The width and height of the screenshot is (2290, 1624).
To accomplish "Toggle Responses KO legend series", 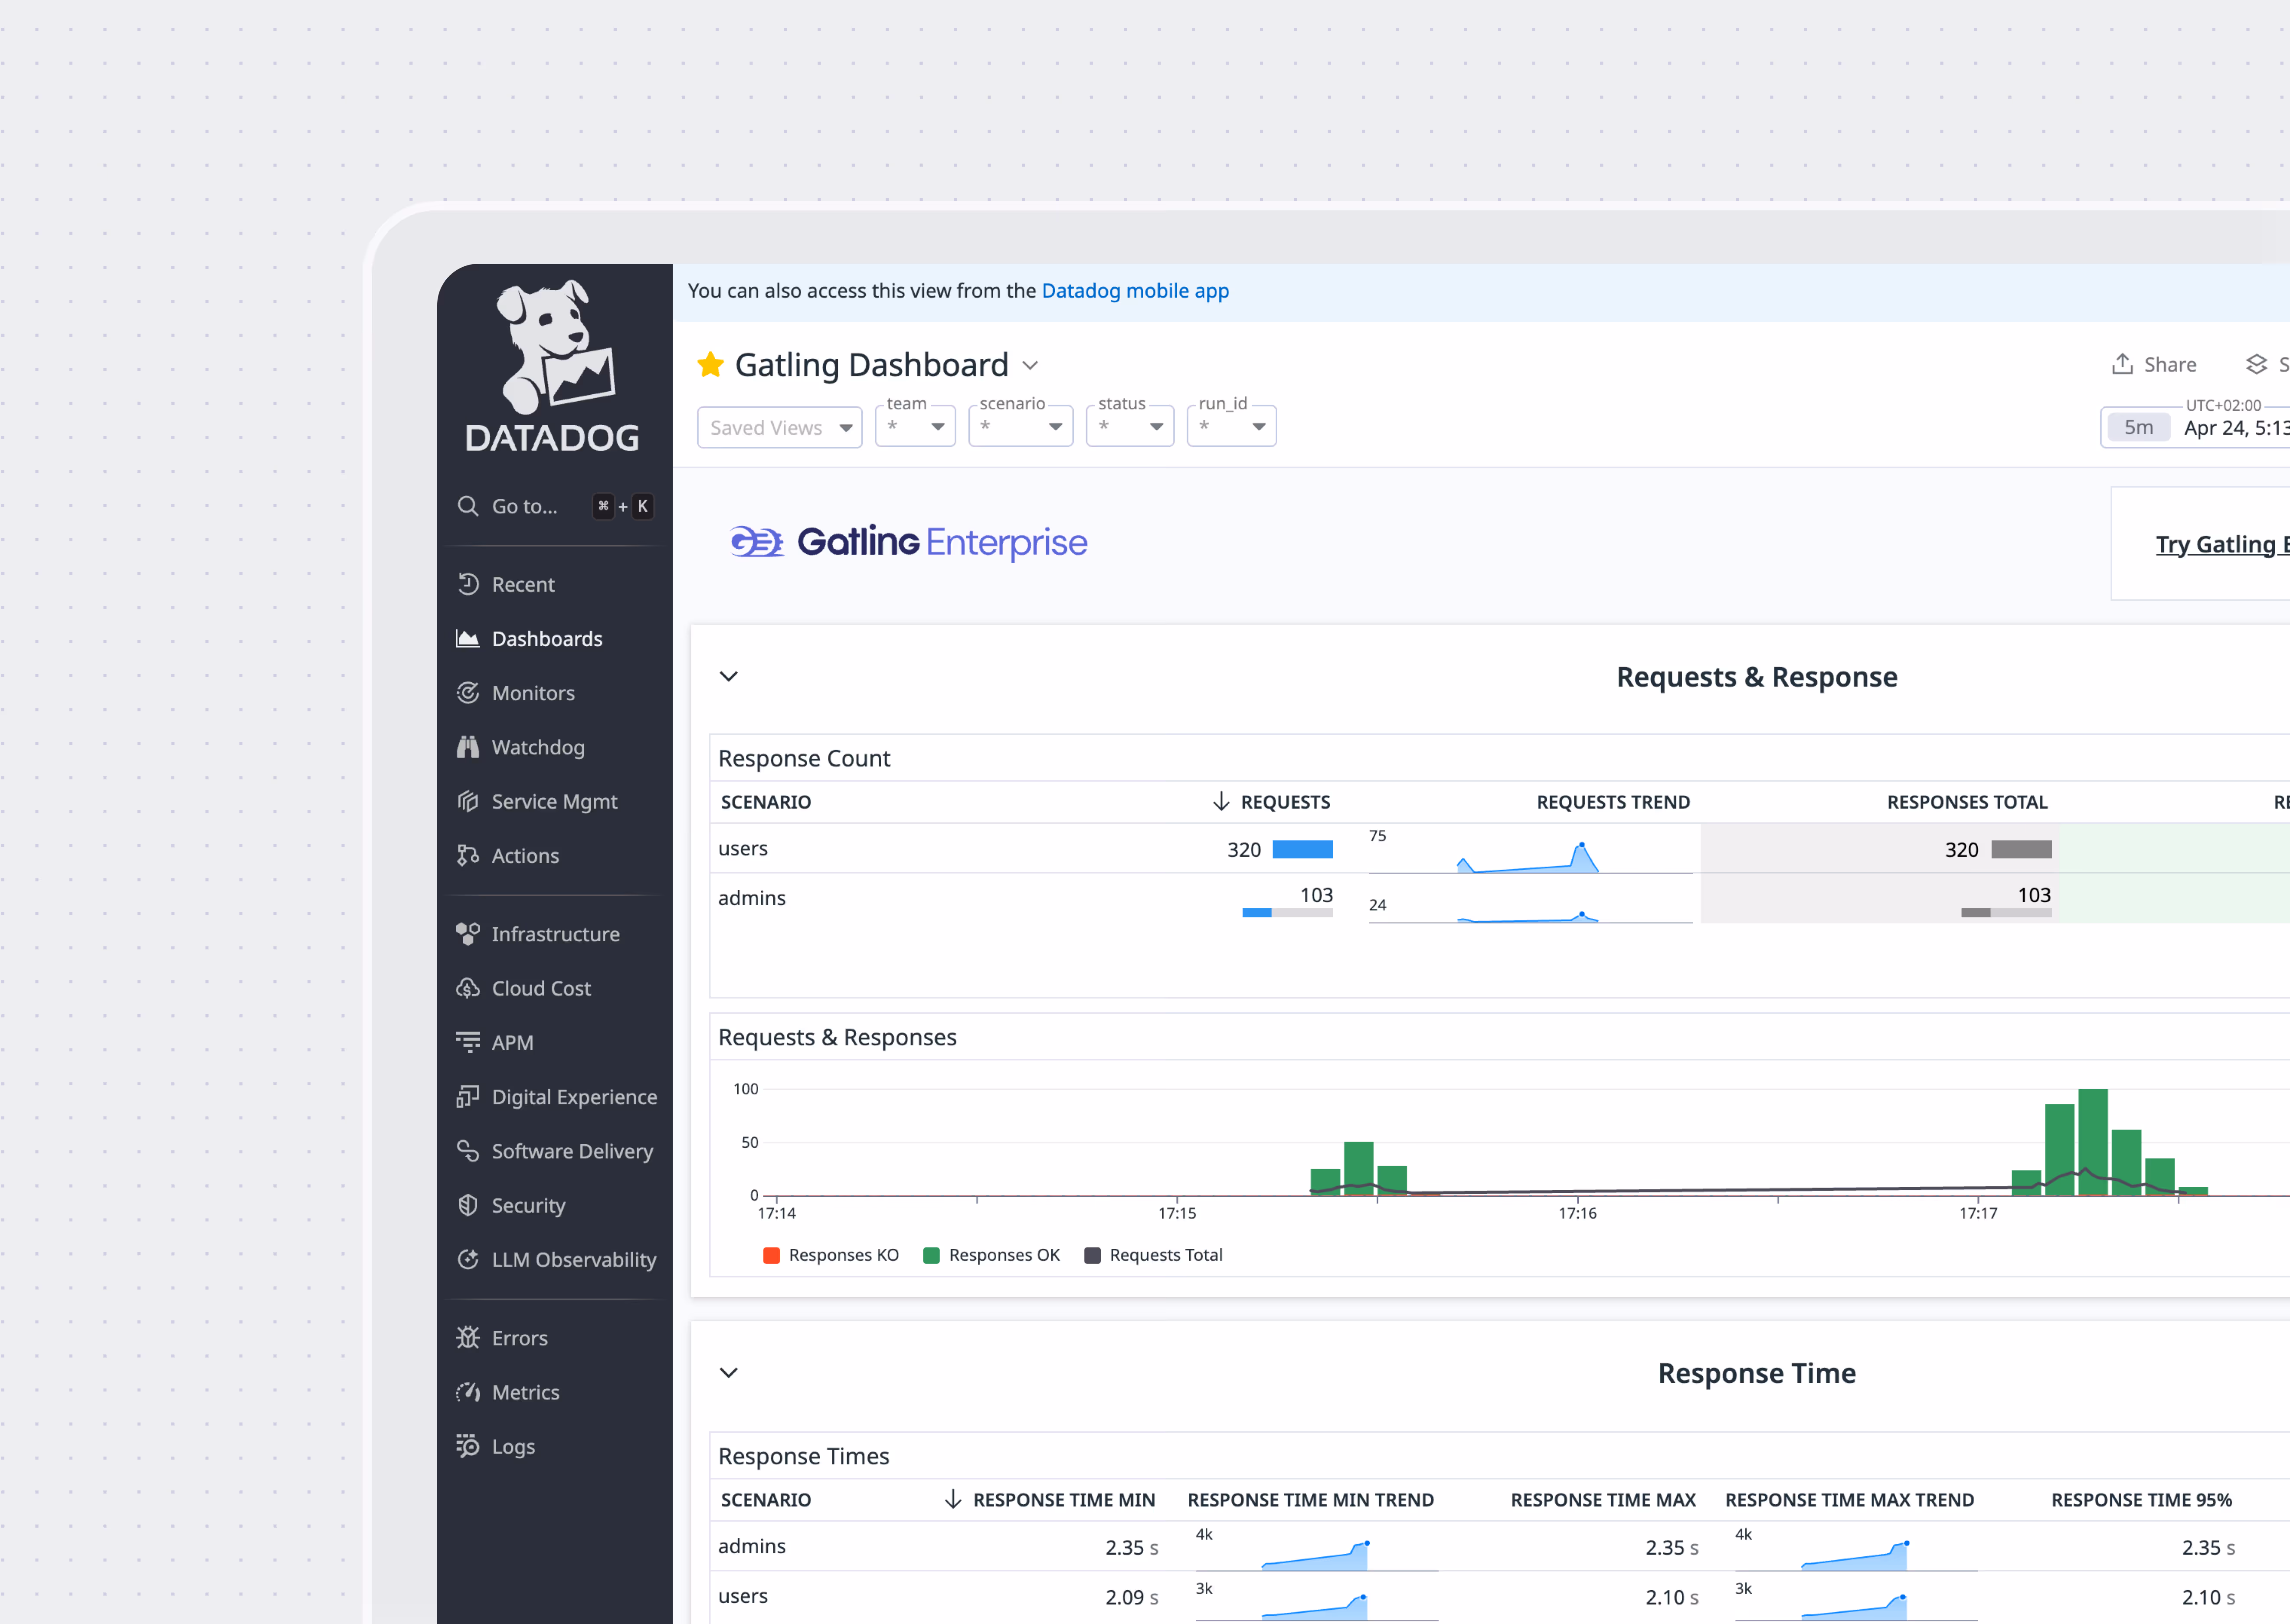I will [x=831, y=1255].
